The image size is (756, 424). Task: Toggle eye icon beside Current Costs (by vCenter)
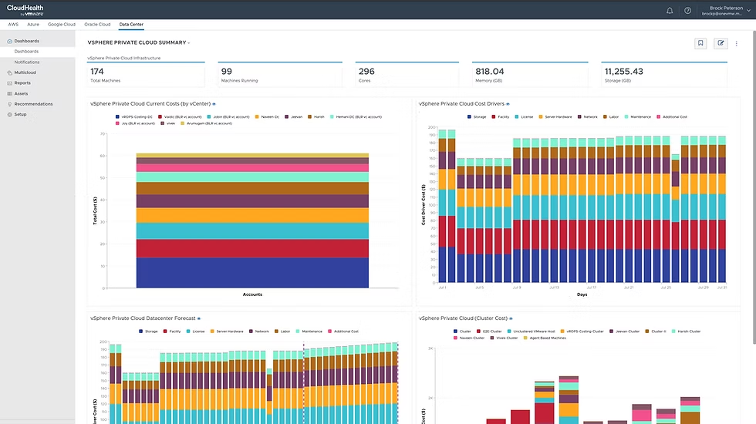214,103
